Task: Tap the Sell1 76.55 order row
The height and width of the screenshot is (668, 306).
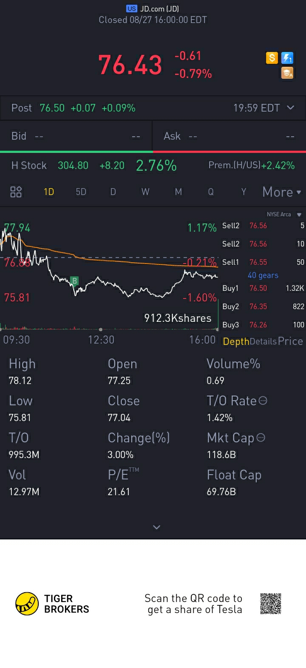Action: [x=263, y=262]
